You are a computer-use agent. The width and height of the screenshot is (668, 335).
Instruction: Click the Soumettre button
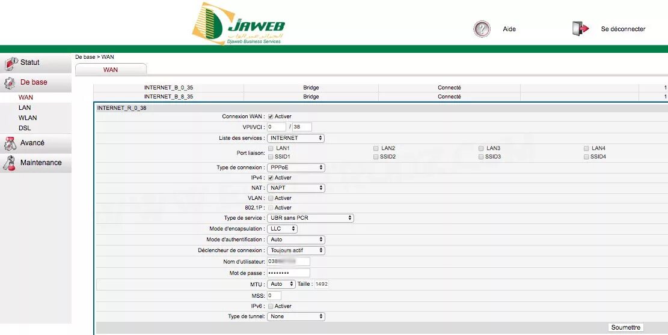625,327
